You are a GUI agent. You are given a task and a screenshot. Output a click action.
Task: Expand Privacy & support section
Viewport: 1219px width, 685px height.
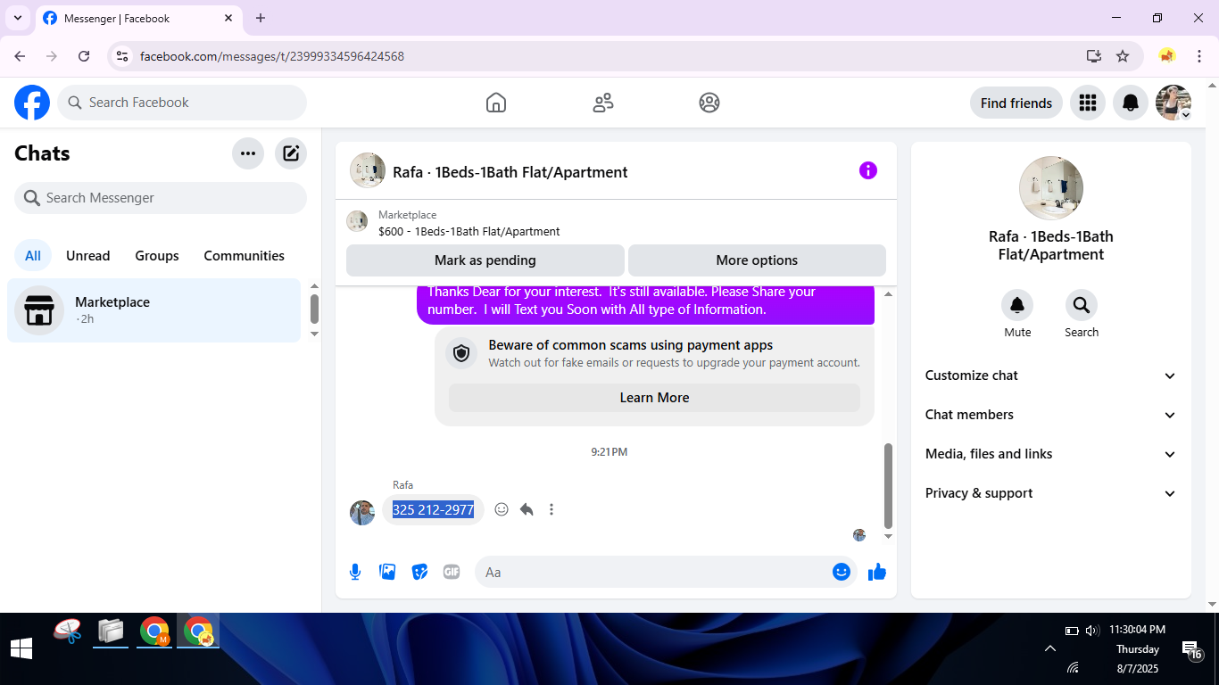[1051, 493]
